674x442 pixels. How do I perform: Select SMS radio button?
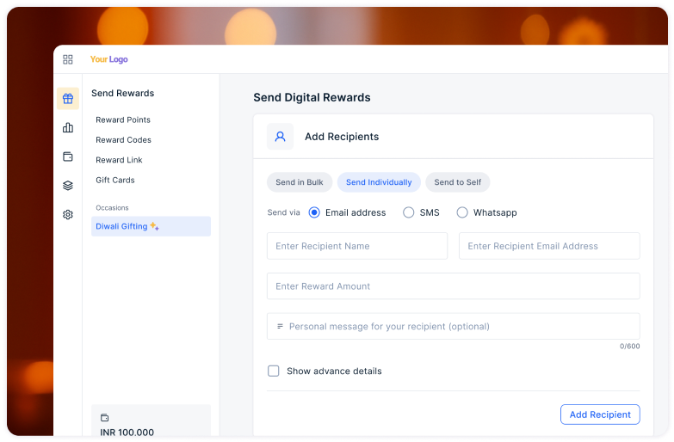click(x=408, y=212)
